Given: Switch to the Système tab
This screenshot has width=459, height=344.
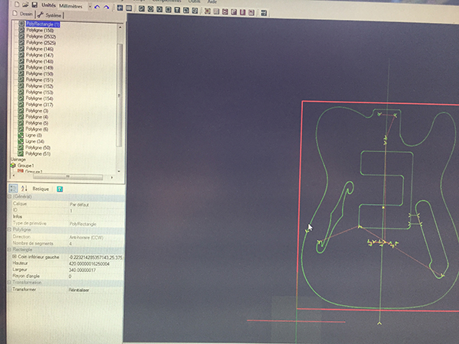Looking at the screenshot, I should pos(50,15).
